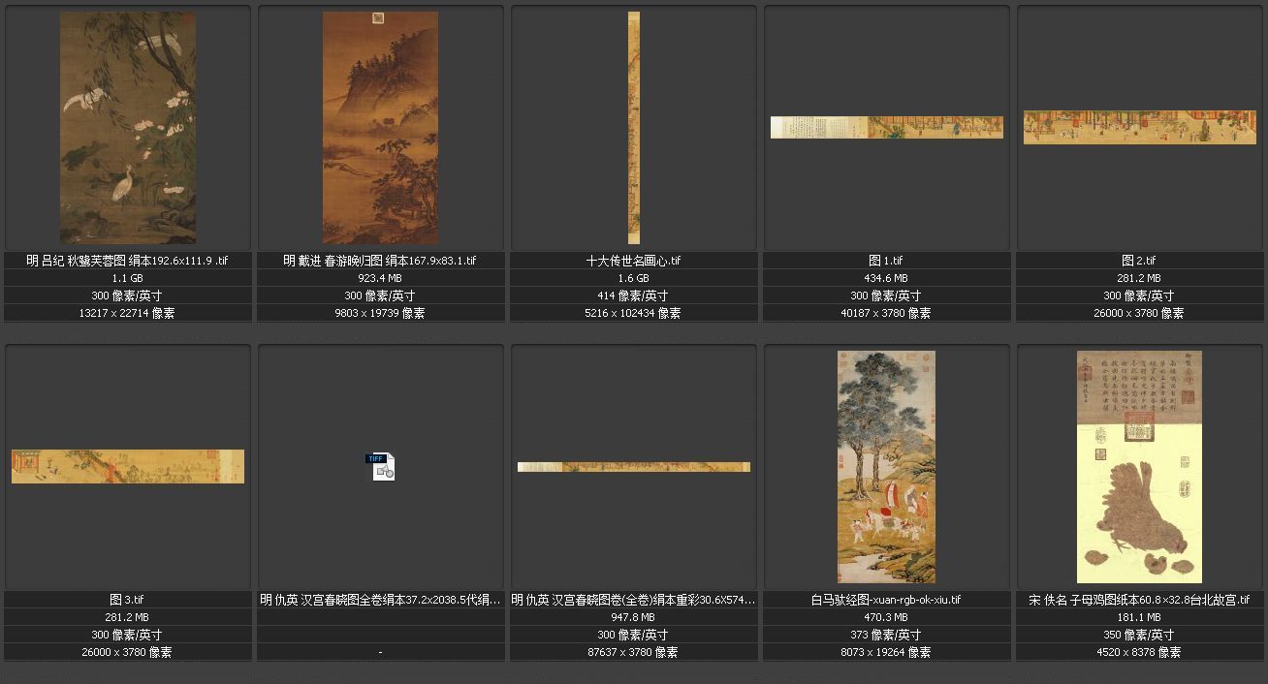Select the 图2.tif scroll thumbnail image
Image resolution: width=1268 pixels, height=684 pixels.
[x=1139, y=127]
